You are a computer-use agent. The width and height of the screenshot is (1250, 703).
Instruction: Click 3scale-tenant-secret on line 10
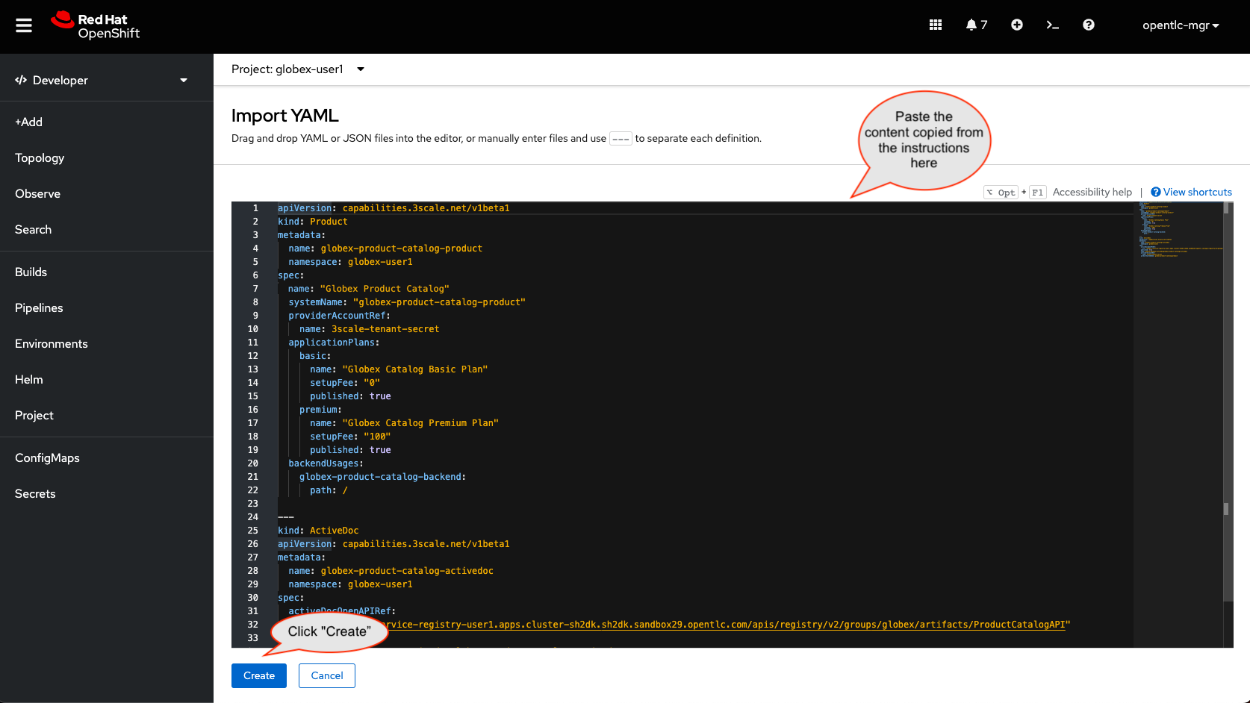pyautogui.click(x=385, y=329)
